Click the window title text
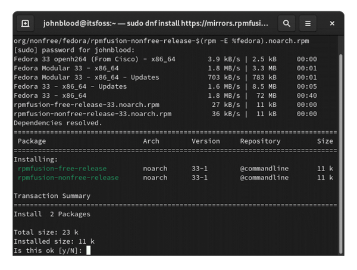 click(x=155, y=23)
